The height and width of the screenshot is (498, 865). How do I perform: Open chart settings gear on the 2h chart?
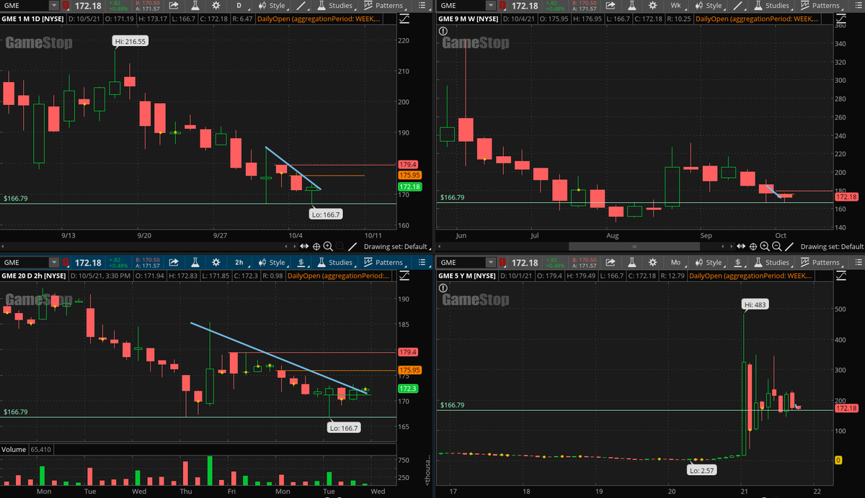(x=216, y=262)
